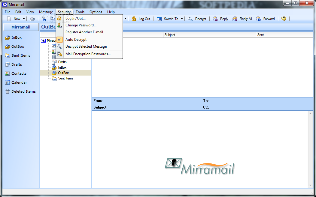Select OutBox in the folder tree
316x197 pixels.
(63, 73)
